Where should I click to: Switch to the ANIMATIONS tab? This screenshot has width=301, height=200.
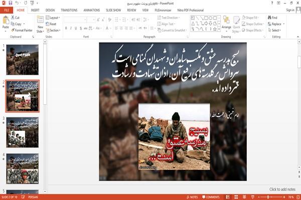click(92, 10)
